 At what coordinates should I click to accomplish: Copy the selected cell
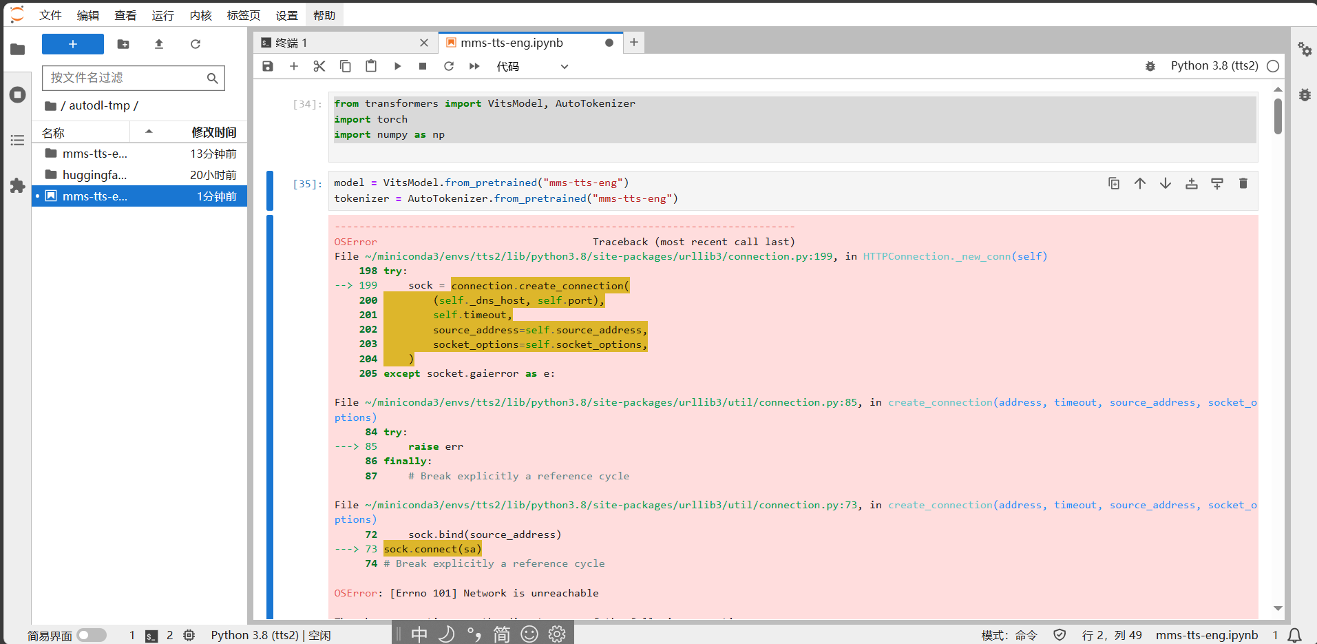pyautogui.click(x=346, y=66)
